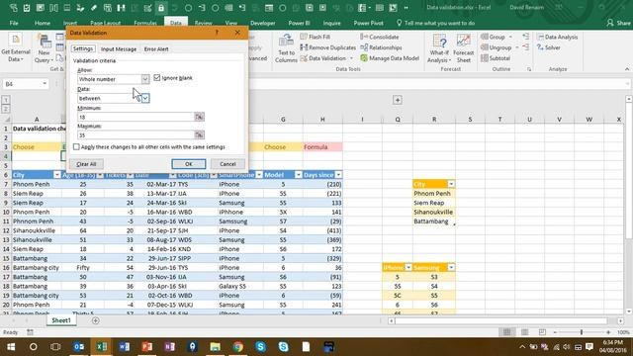Click OK in the Data Validation dialog
633x356 pixels.
pyautogui.click(x=189, y=164)
